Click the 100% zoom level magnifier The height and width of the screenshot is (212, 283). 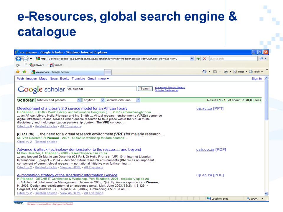(x=248, y=198)
